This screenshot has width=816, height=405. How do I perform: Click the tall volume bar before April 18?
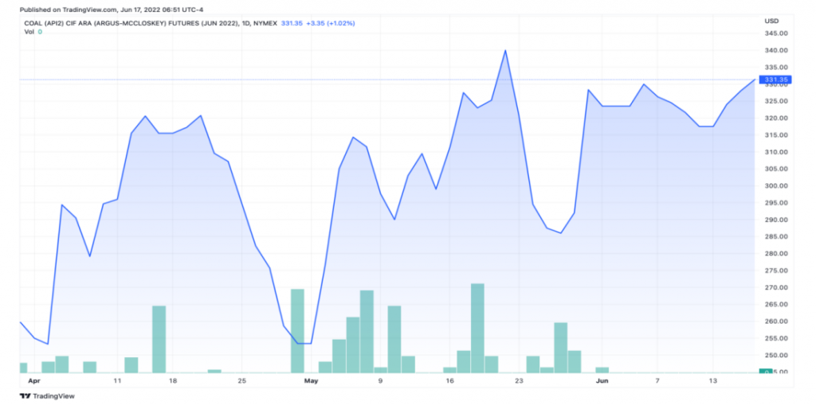159,339
